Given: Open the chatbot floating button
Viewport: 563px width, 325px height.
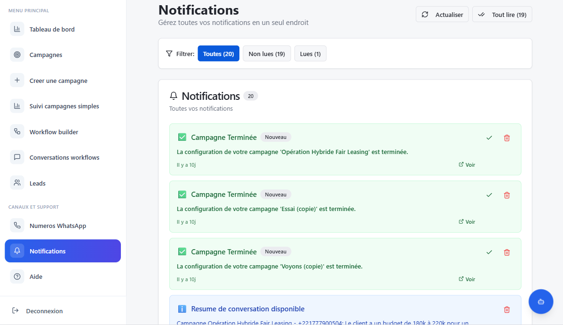Looking at the screenshot, I should pos(541,301).
